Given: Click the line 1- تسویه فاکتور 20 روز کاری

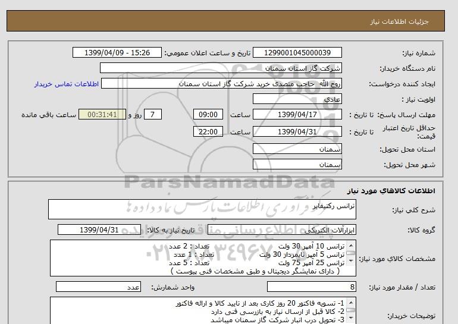Looking at the screenshot, I should coord(260,304).
